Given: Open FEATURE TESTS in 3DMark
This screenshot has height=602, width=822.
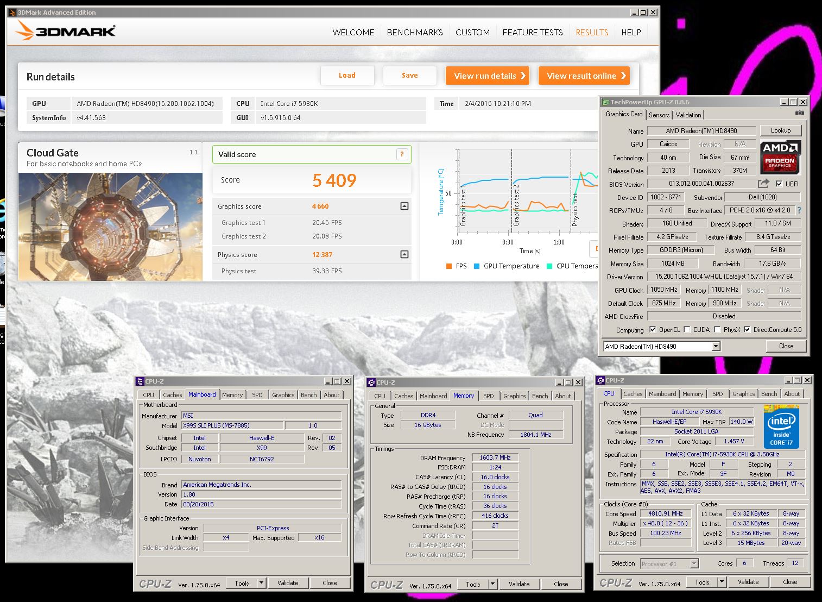Looking at the screenshot, I should [x=533, y=33].
